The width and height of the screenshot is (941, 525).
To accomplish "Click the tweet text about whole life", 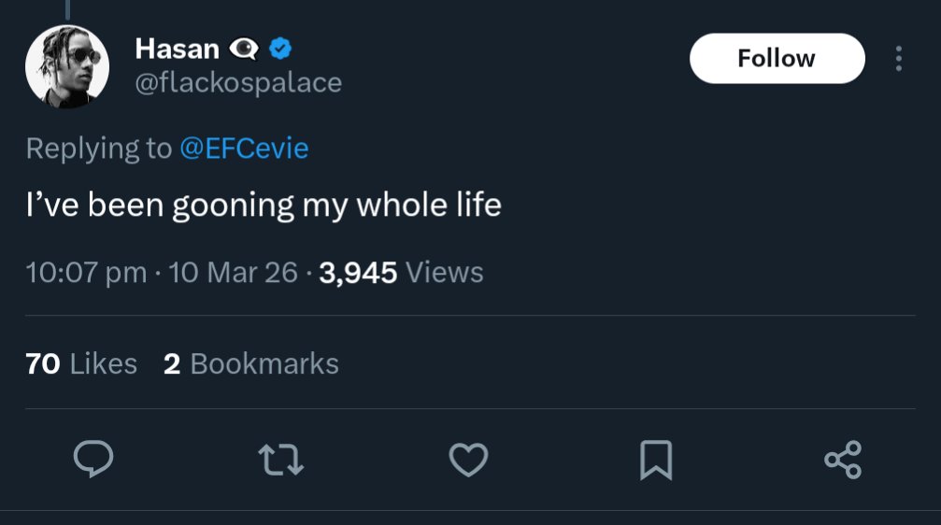I will point(263,205).
